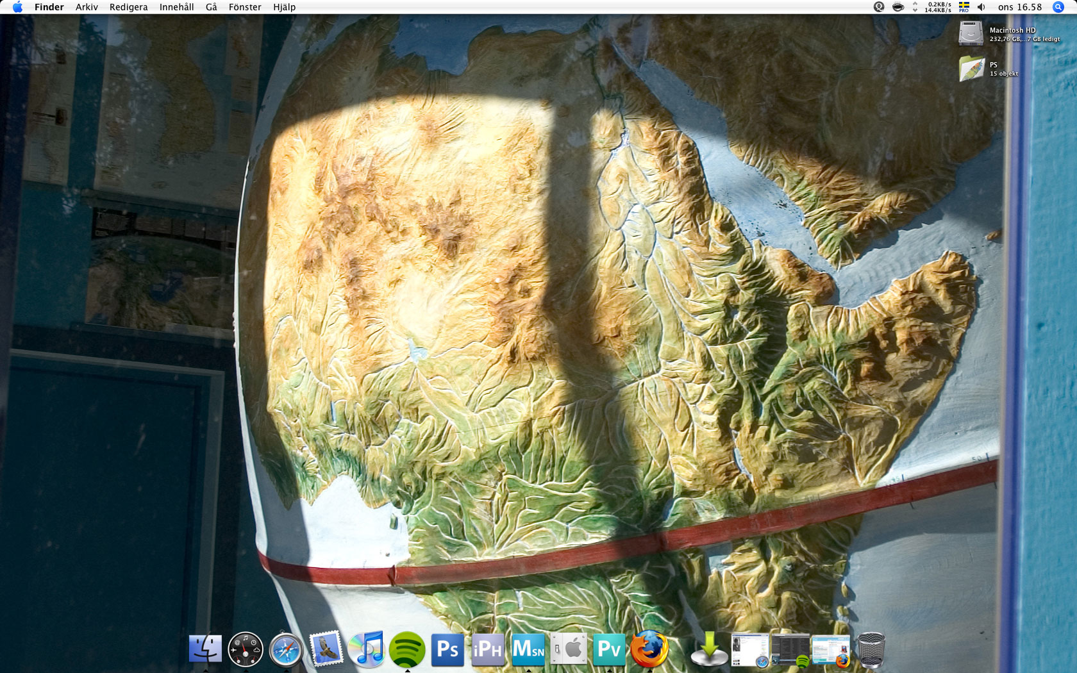The image size is (1077, 673).
Task: Open the Pv icon in the Dock
Action: click(609, 649)
